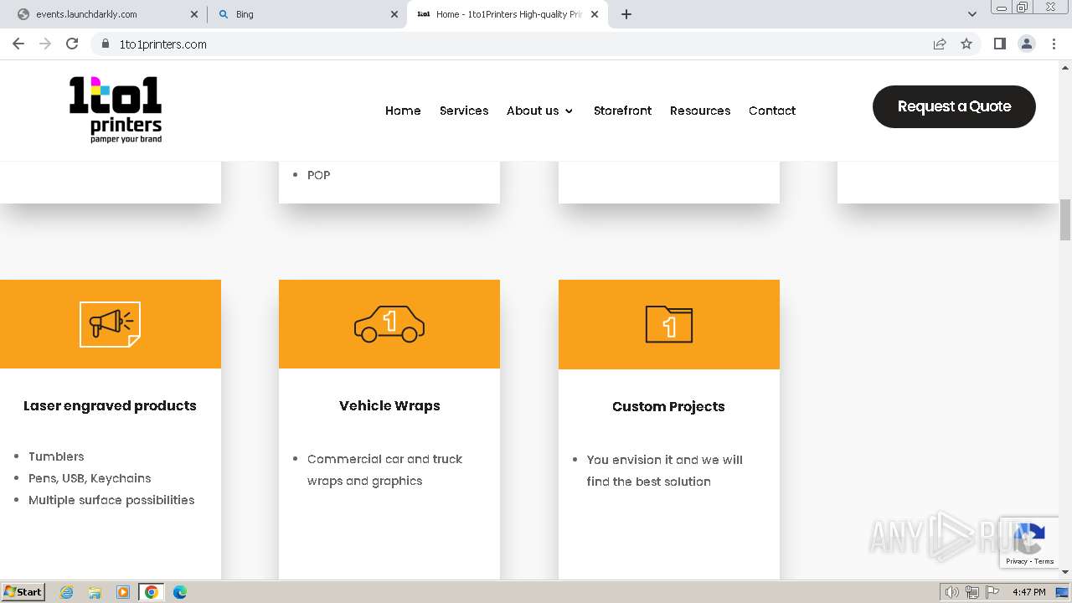Expand the About us dropdown chevron
This screenshot has height=603, width=1072.
point(569,111)
